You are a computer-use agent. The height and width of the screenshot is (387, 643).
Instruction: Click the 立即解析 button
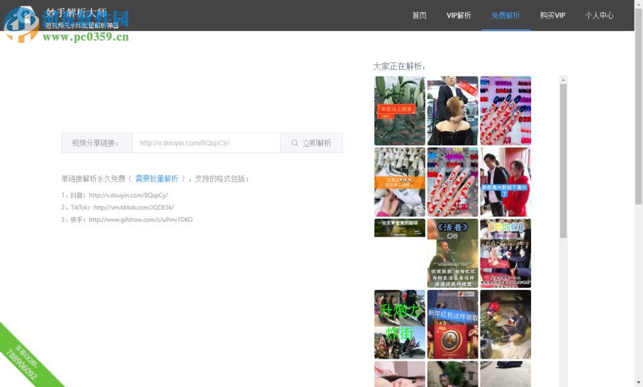point(312,143)
